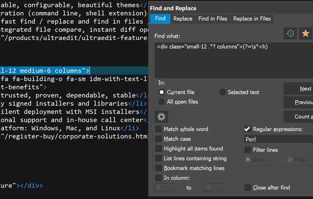
Task: Click the 'signed installers and libraries' editor line
Action: point(74,104)
